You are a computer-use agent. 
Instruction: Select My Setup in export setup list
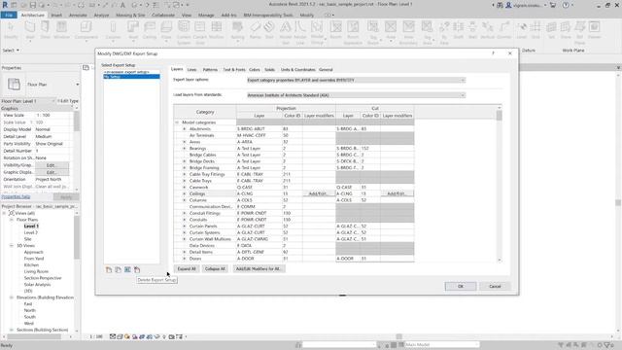pyautogui.click(x=132, y=77)
